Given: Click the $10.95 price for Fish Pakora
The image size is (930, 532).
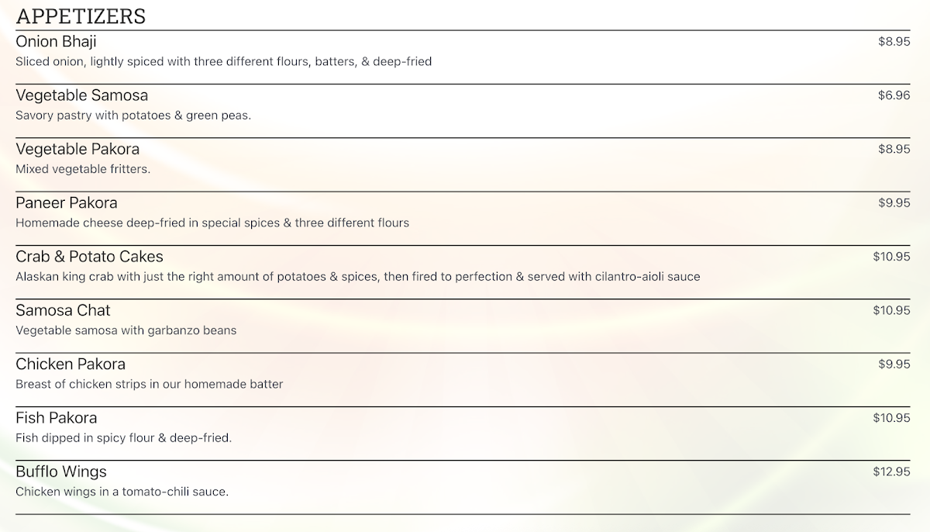Looking at the screenshot, I should click(x=891, y=418).
